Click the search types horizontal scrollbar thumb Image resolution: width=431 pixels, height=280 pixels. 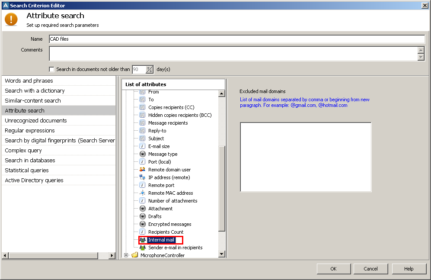[x=53, y=255]
